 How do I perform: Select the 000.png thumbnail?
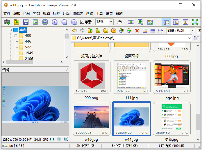coord(92,77)
